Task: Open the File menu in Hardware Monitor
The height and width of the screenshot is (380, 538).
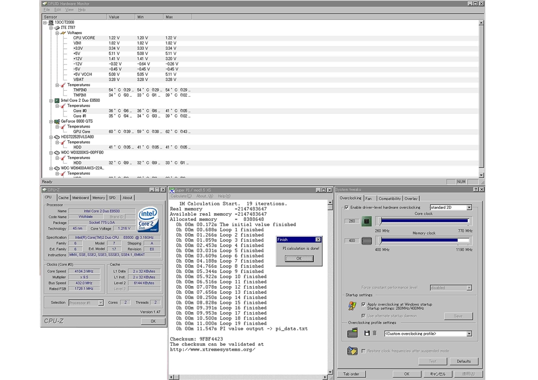Action: (x=47, y=10)
